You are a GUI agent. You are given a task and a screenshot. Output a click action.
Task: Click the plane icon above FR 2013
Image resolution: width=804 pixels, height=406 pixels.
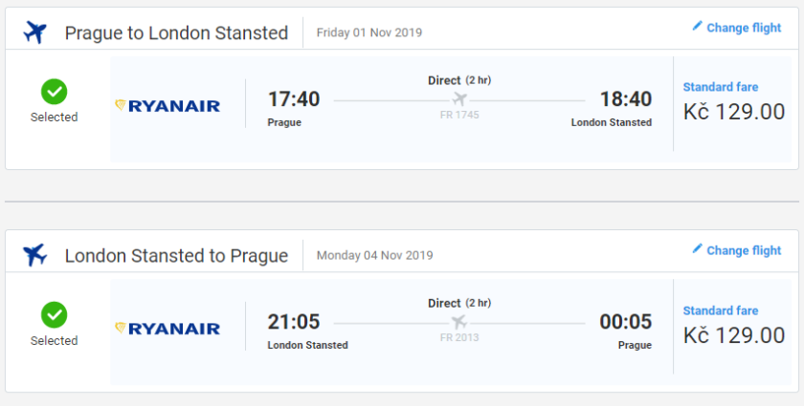tap(459, 322)
